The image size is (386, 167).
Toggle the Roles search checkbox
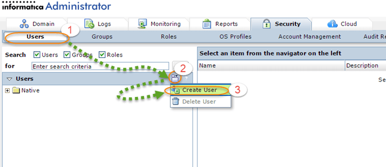(x=102, y=55)
